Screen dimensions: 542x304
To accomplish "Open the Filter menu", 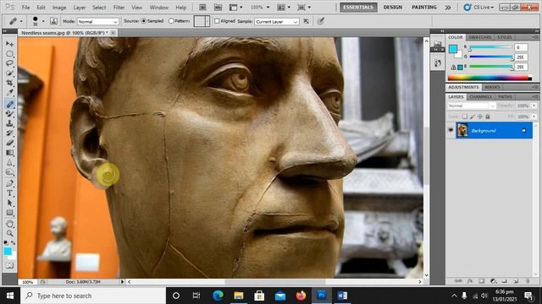I will (119, 8).
